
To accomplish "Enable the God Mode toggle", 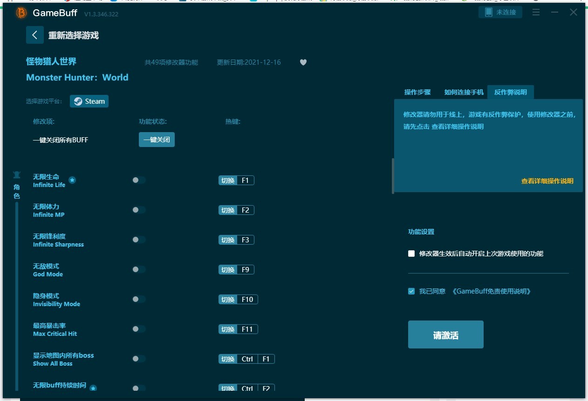I will (138, 269).
